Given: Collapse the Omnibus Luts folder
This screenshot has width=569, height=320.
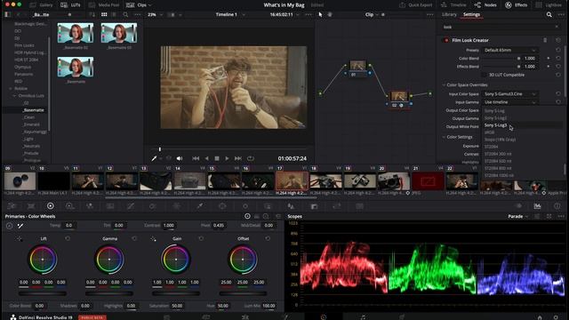Looking at the screenshot, I should pyautogui.click(x=14, y=96).
